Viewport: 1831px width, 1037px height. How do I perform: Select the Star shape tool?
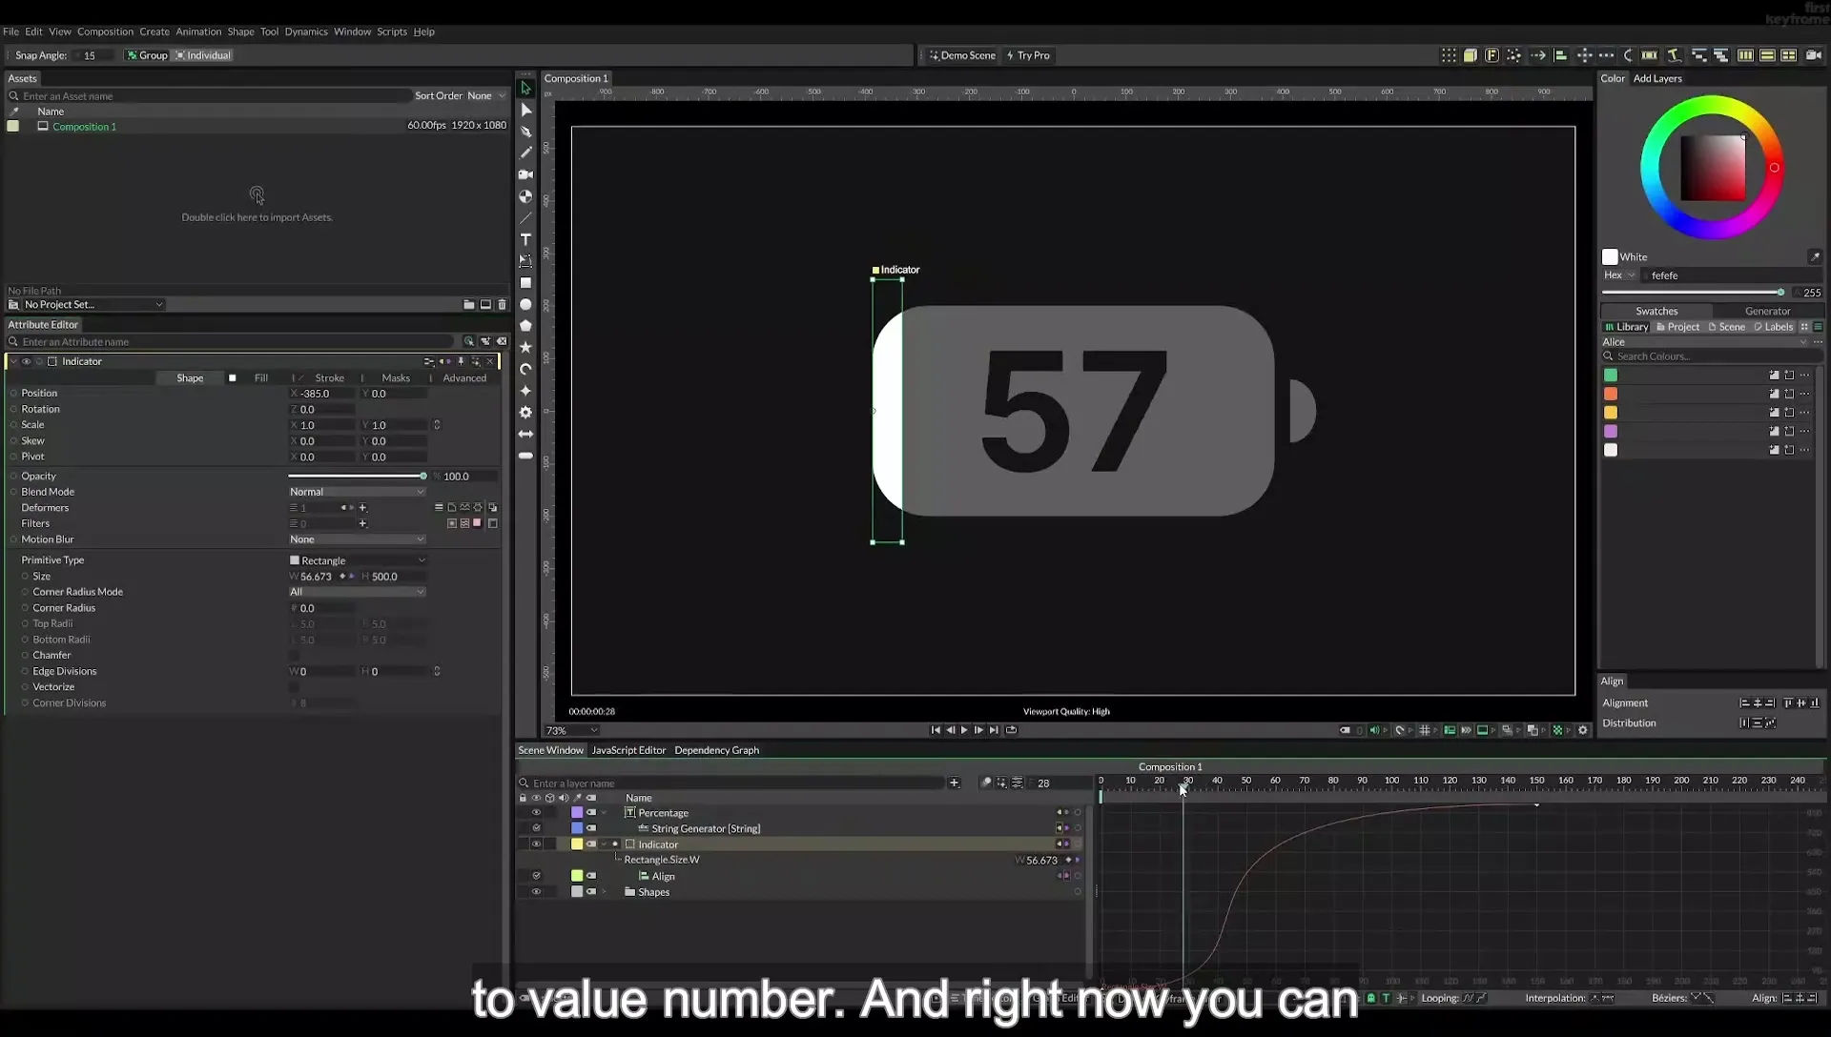coord(525,347)
